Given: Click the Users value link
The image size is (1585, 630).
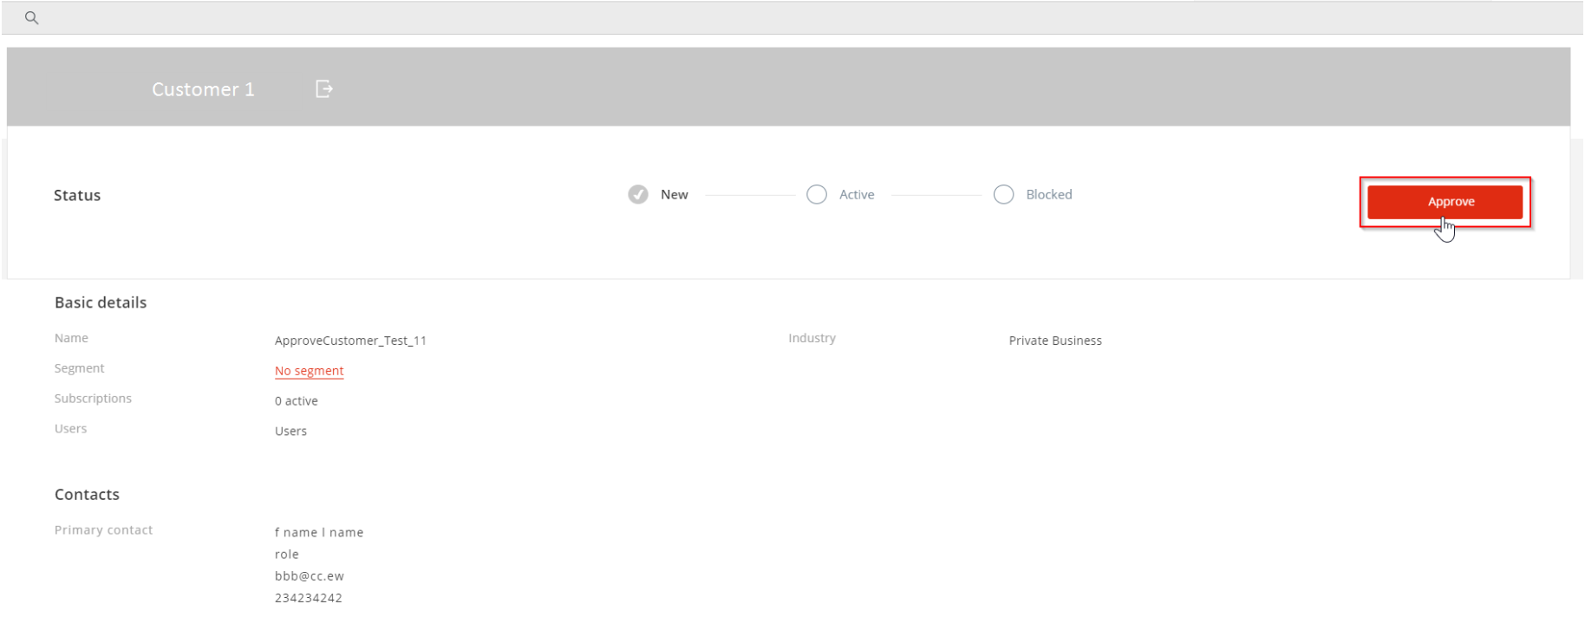Looking at the screenshot, I should pos(290,431).
